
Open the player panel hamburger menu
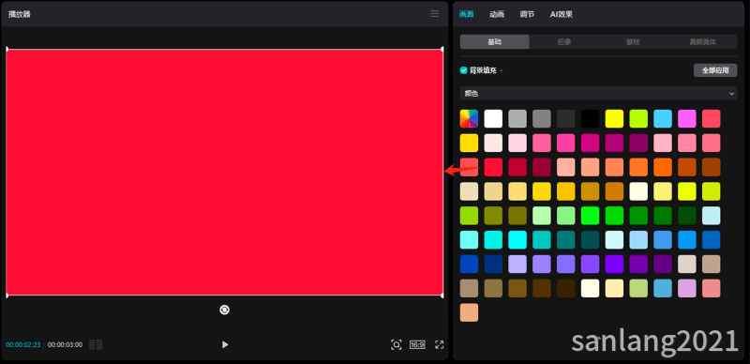tap(434, 14)
